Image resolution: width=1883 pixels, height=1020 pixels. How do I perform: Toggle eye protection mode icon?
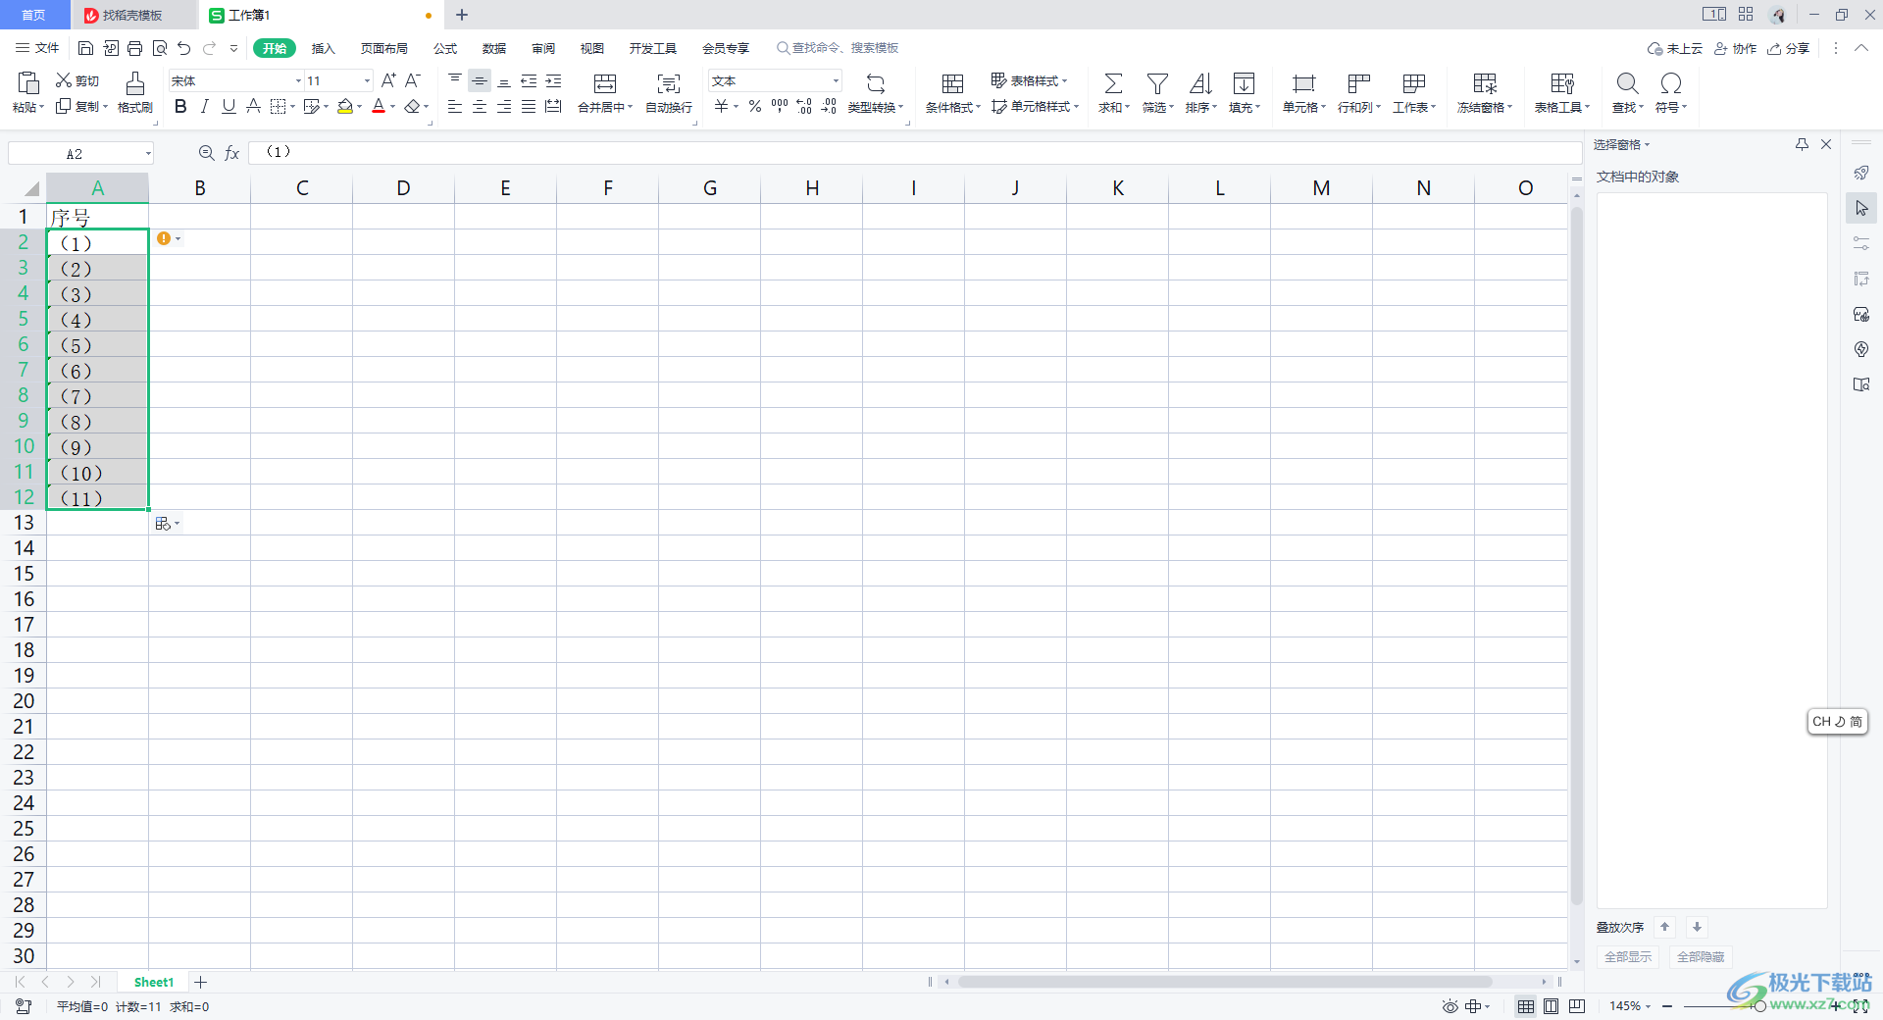[x=1450, y=1006]
